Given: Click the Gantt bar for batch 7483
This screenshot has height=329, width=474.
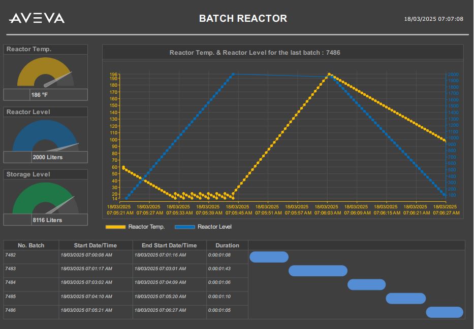Looking at the screenshot, I should click(x=318, y=271).
